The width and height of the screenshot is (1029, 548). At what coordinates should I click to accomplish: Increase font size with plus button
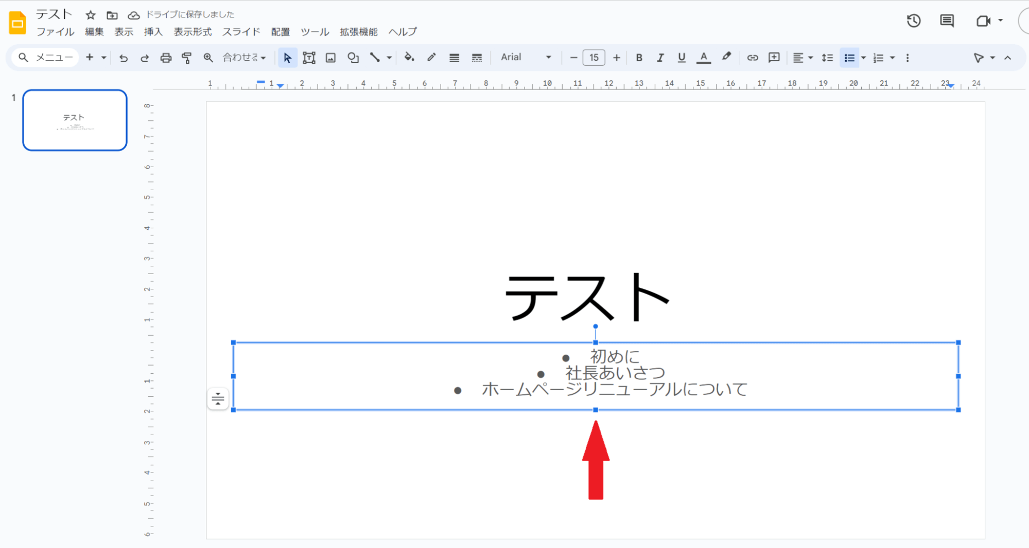[x=616, y=58]
